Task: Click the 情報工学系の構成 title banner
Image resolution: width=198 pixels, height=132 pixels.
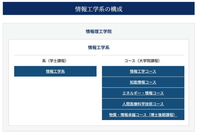Action: [99, 9]
